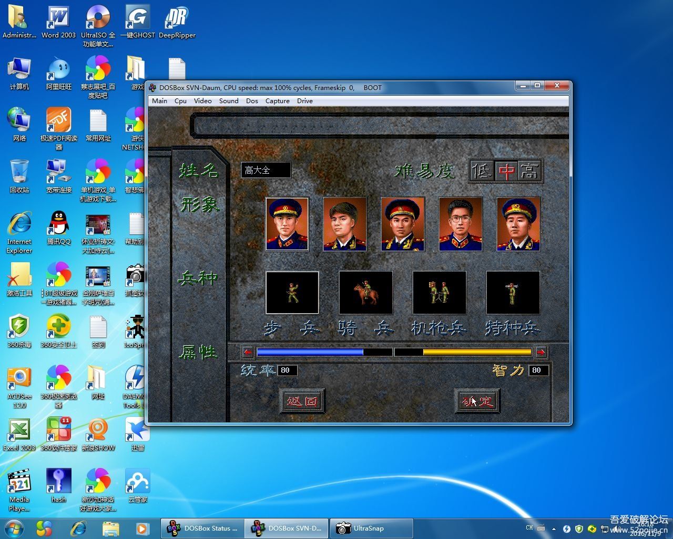The width and height of the screenshot is (673, 539).
Task: Click the red left arrow of attributes
Action: (x=248, y=352)
